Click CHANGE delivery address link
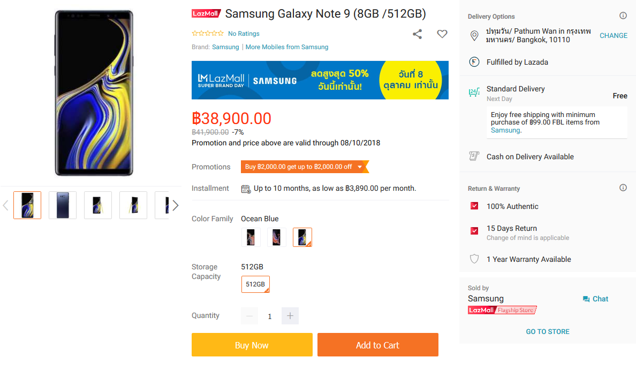The image size is (636, 365). click(614, 36)
